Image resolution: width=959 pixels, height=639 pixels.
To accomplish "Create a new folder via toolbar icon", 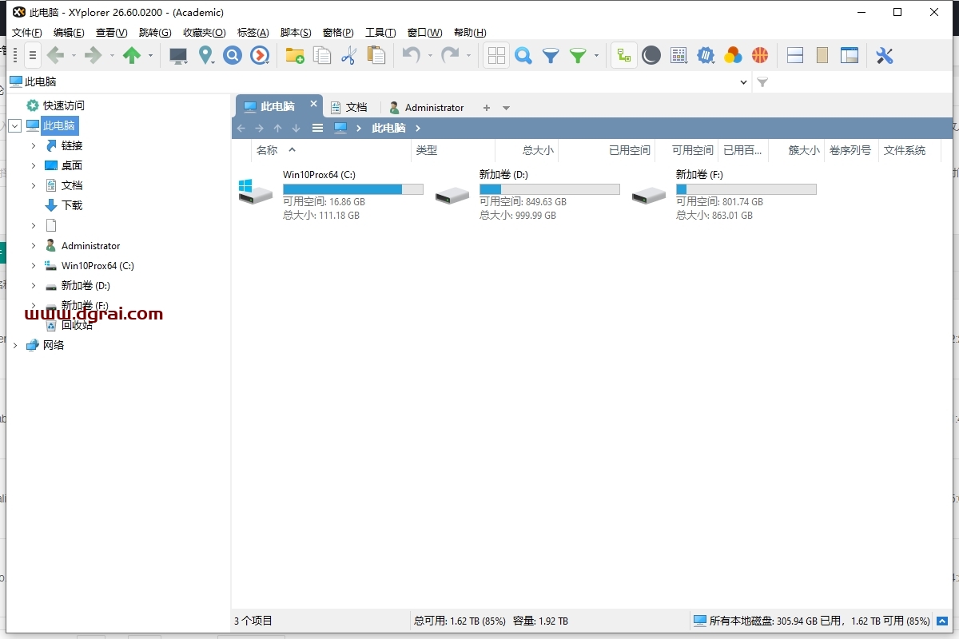I will pos(295,56).
